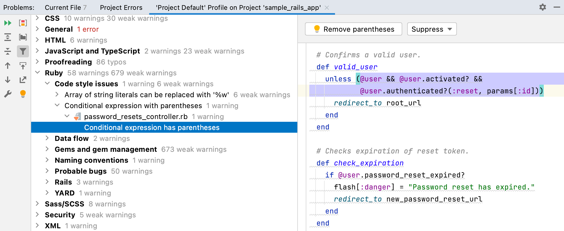Click the Expand All icon

click(8, 37)
